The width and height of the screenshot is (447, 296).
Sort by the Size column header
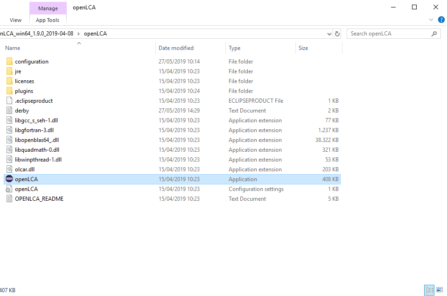[x=303, y=48]
